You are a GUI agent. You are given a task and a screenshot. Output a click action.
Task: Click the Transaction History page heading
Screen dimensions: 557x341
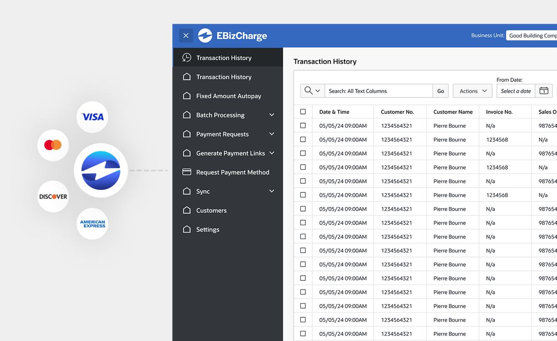325,62
